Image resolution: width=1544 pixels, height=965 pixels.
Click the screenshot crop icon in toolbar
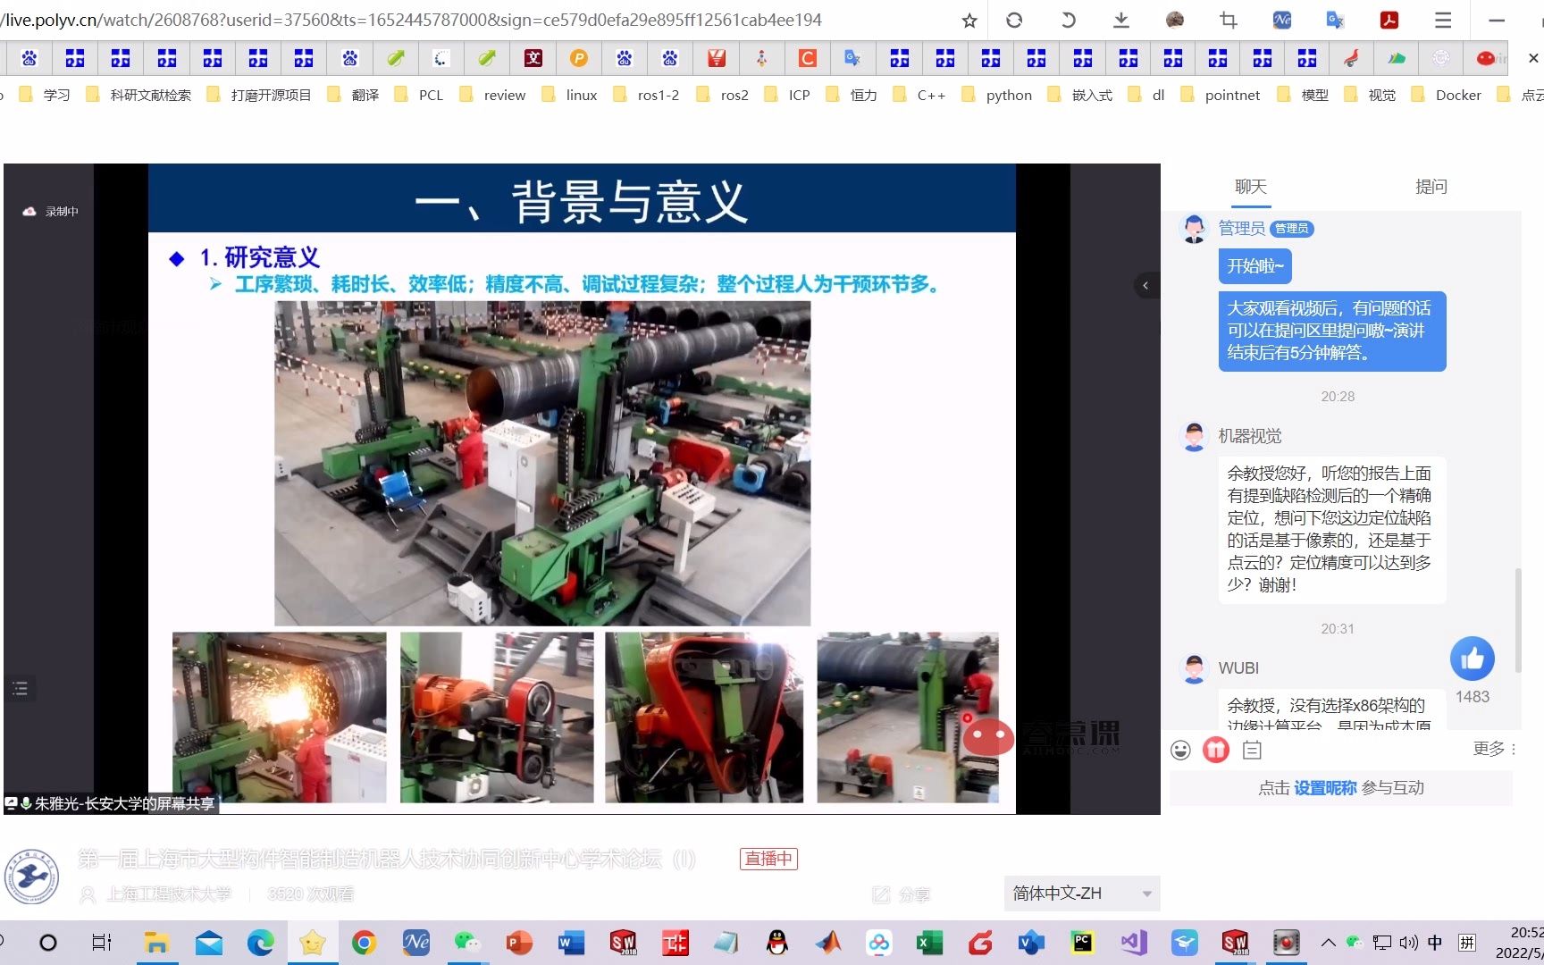tap(1228, 20)
